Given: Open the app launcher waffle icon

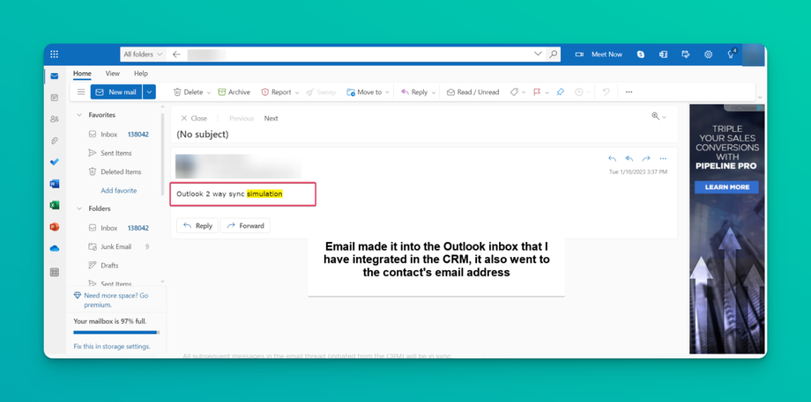Looking at the screenshot, I should 55,55.
